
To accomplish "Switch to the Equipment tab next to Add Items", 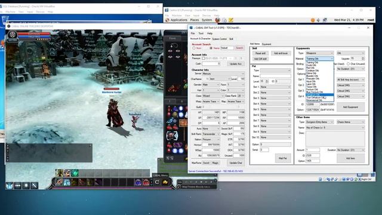I will [x=266, y=44].
